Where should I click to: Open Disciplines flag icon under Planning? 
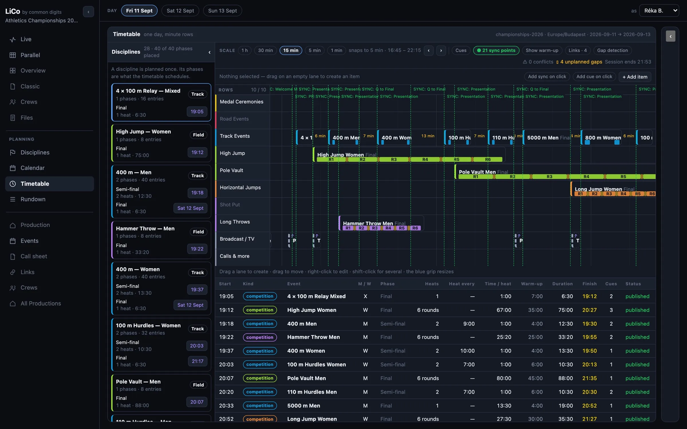click(13, 152)
